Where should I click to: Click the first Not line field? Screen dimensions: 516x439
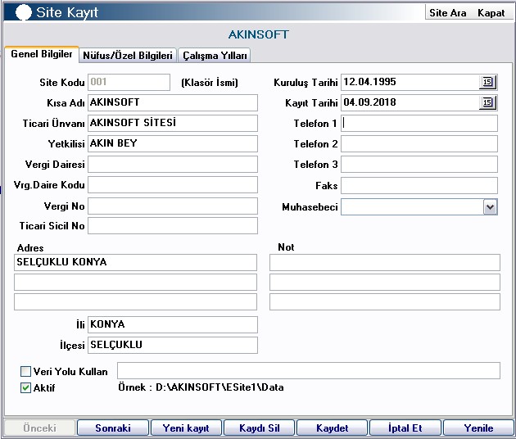[385, 262]
